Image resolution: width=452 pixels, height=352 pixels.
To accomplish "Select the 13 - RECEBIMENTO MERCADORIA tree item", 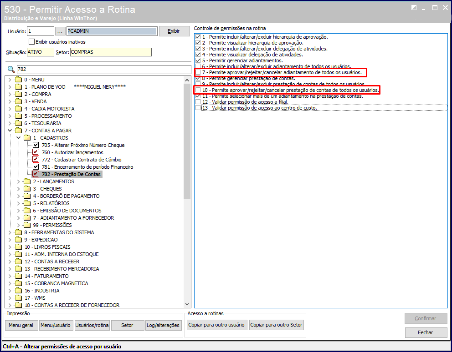I will (62, 269).
